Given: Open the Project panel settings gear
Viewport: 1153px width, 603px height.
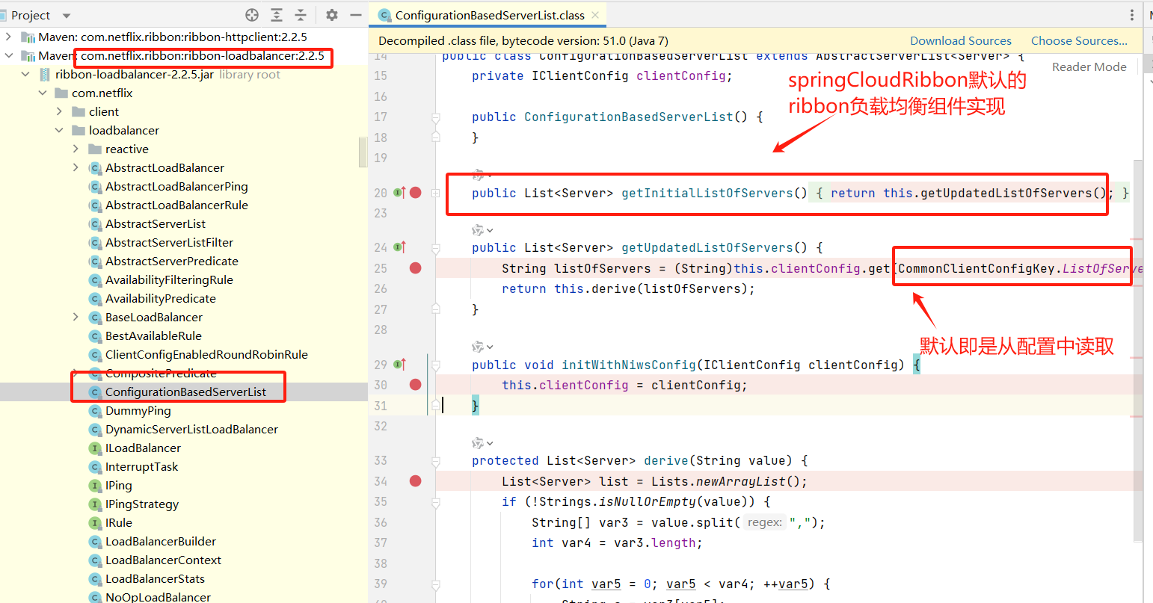Looking at the screenshot, I should point(332,15).
